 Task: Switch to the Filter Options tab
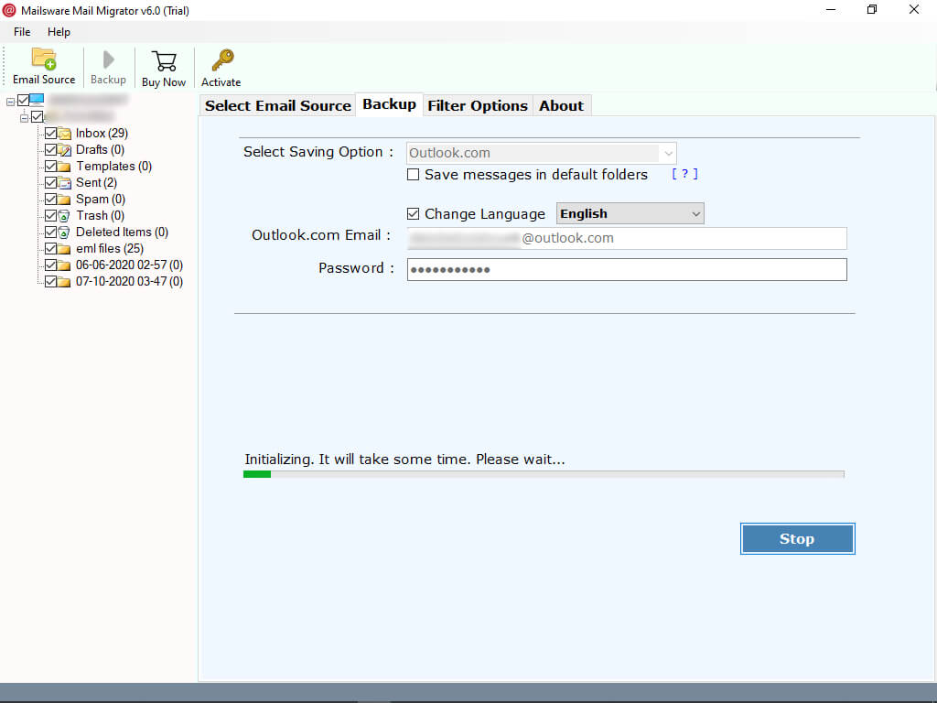coord(477,105)
